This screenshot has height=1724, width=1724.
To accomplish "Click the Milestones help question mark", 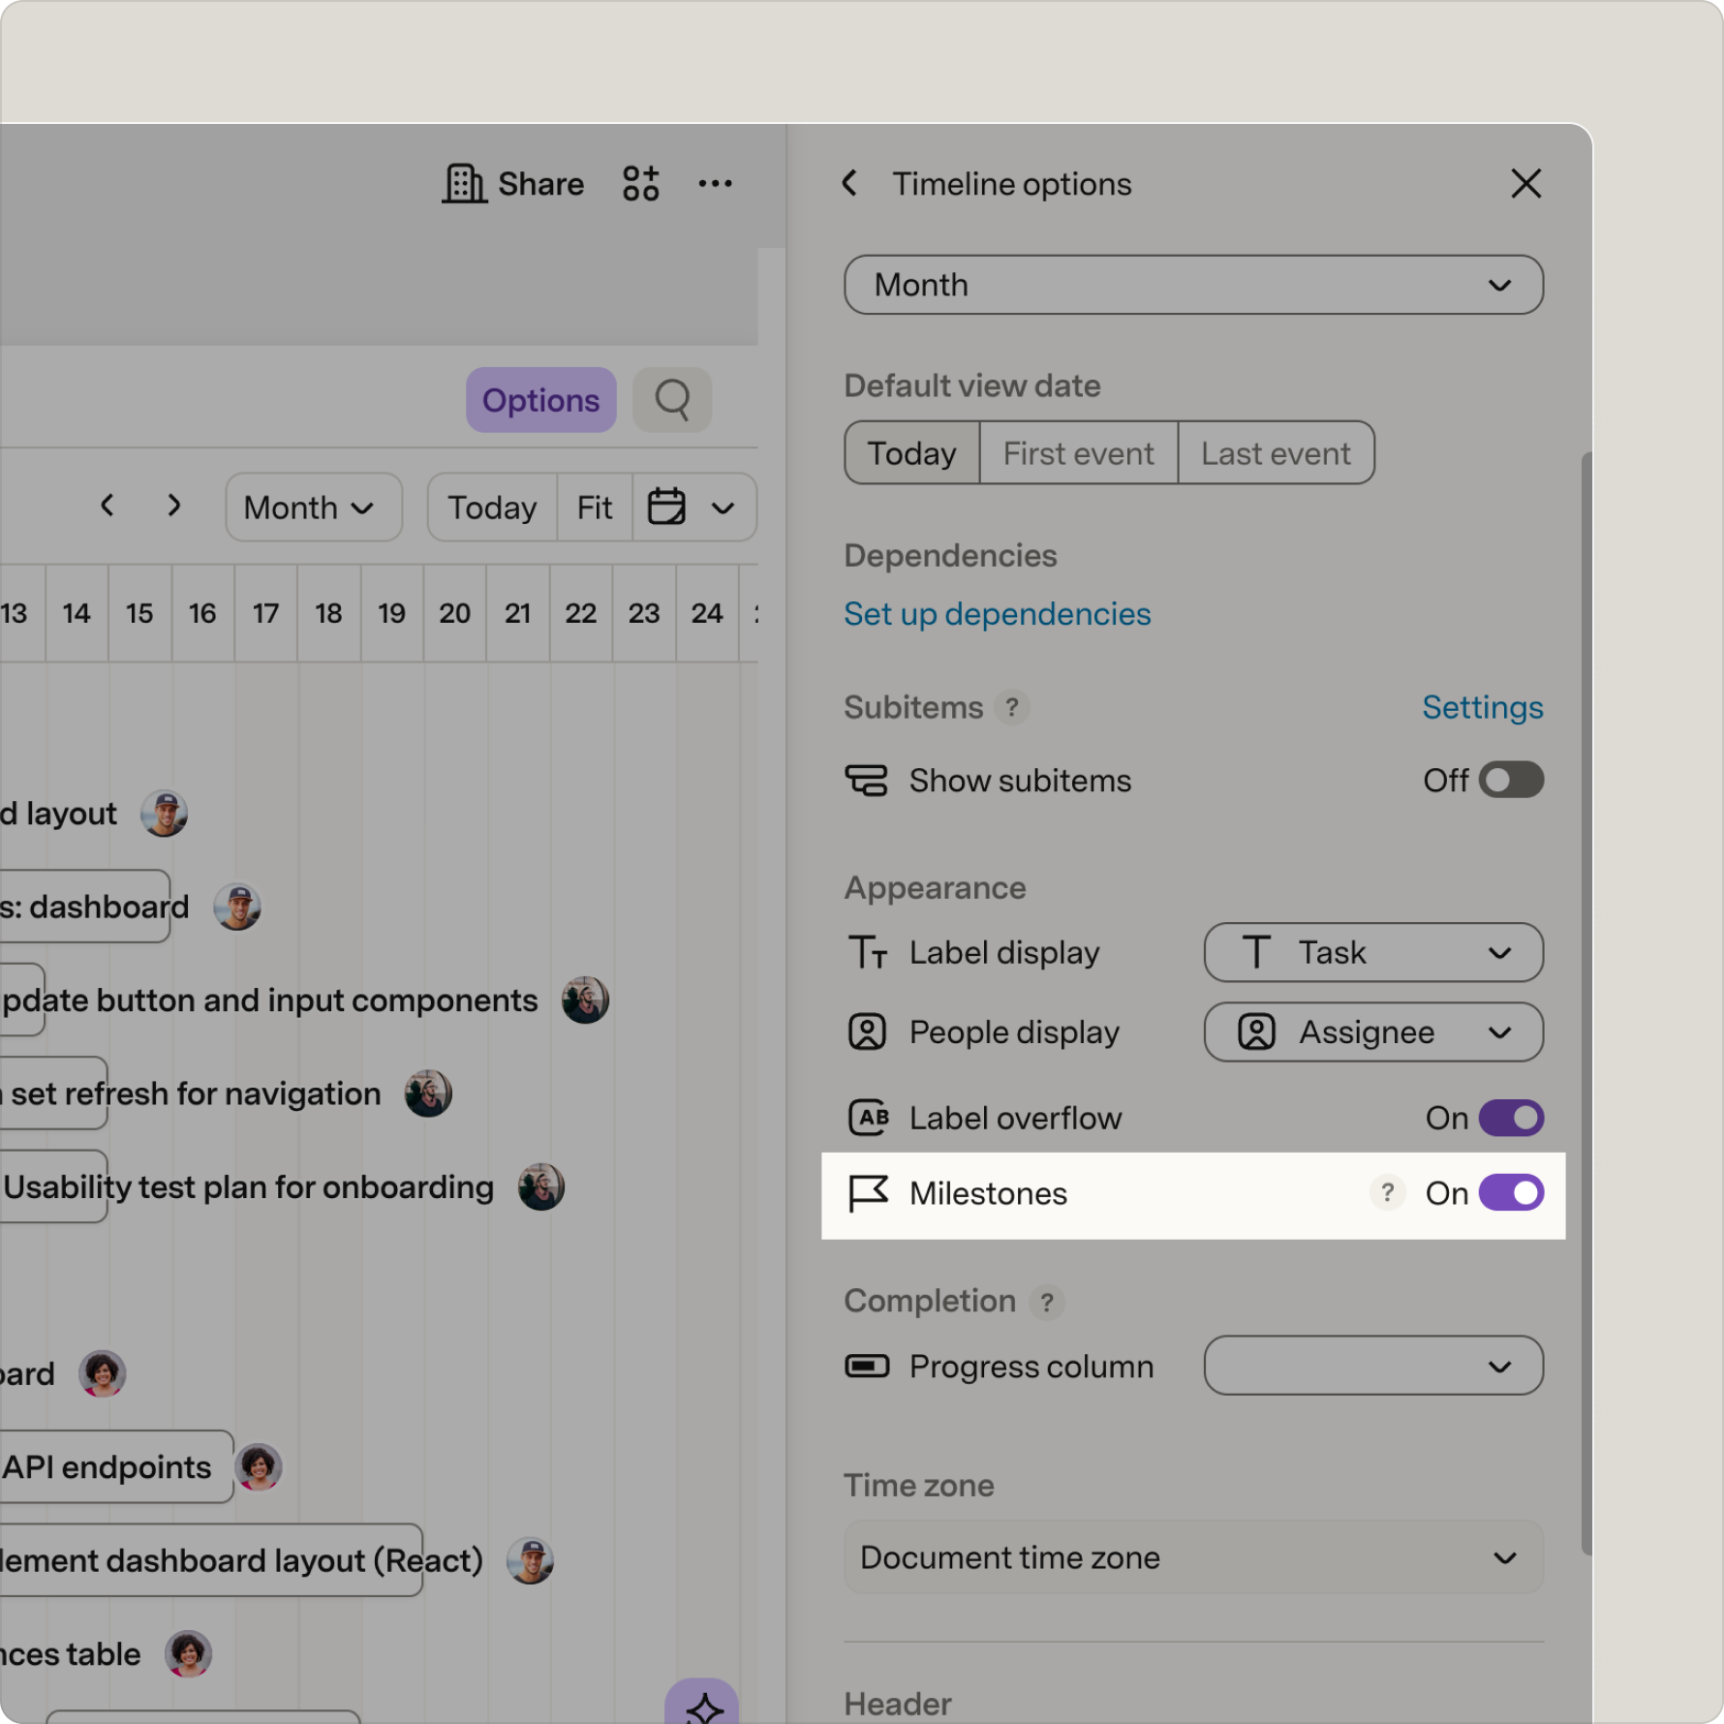I will (1387, 1193).
